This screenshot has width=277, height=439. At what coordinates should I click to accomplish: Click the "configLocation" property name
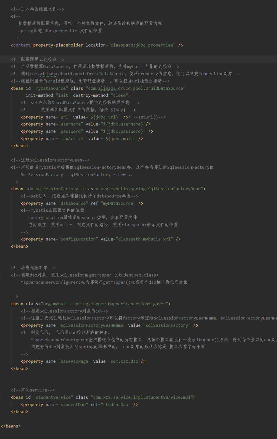pos(78,239)
